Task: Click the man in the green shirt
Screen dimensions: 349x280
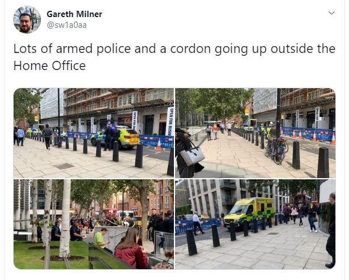Action: (x=101, y=239)
